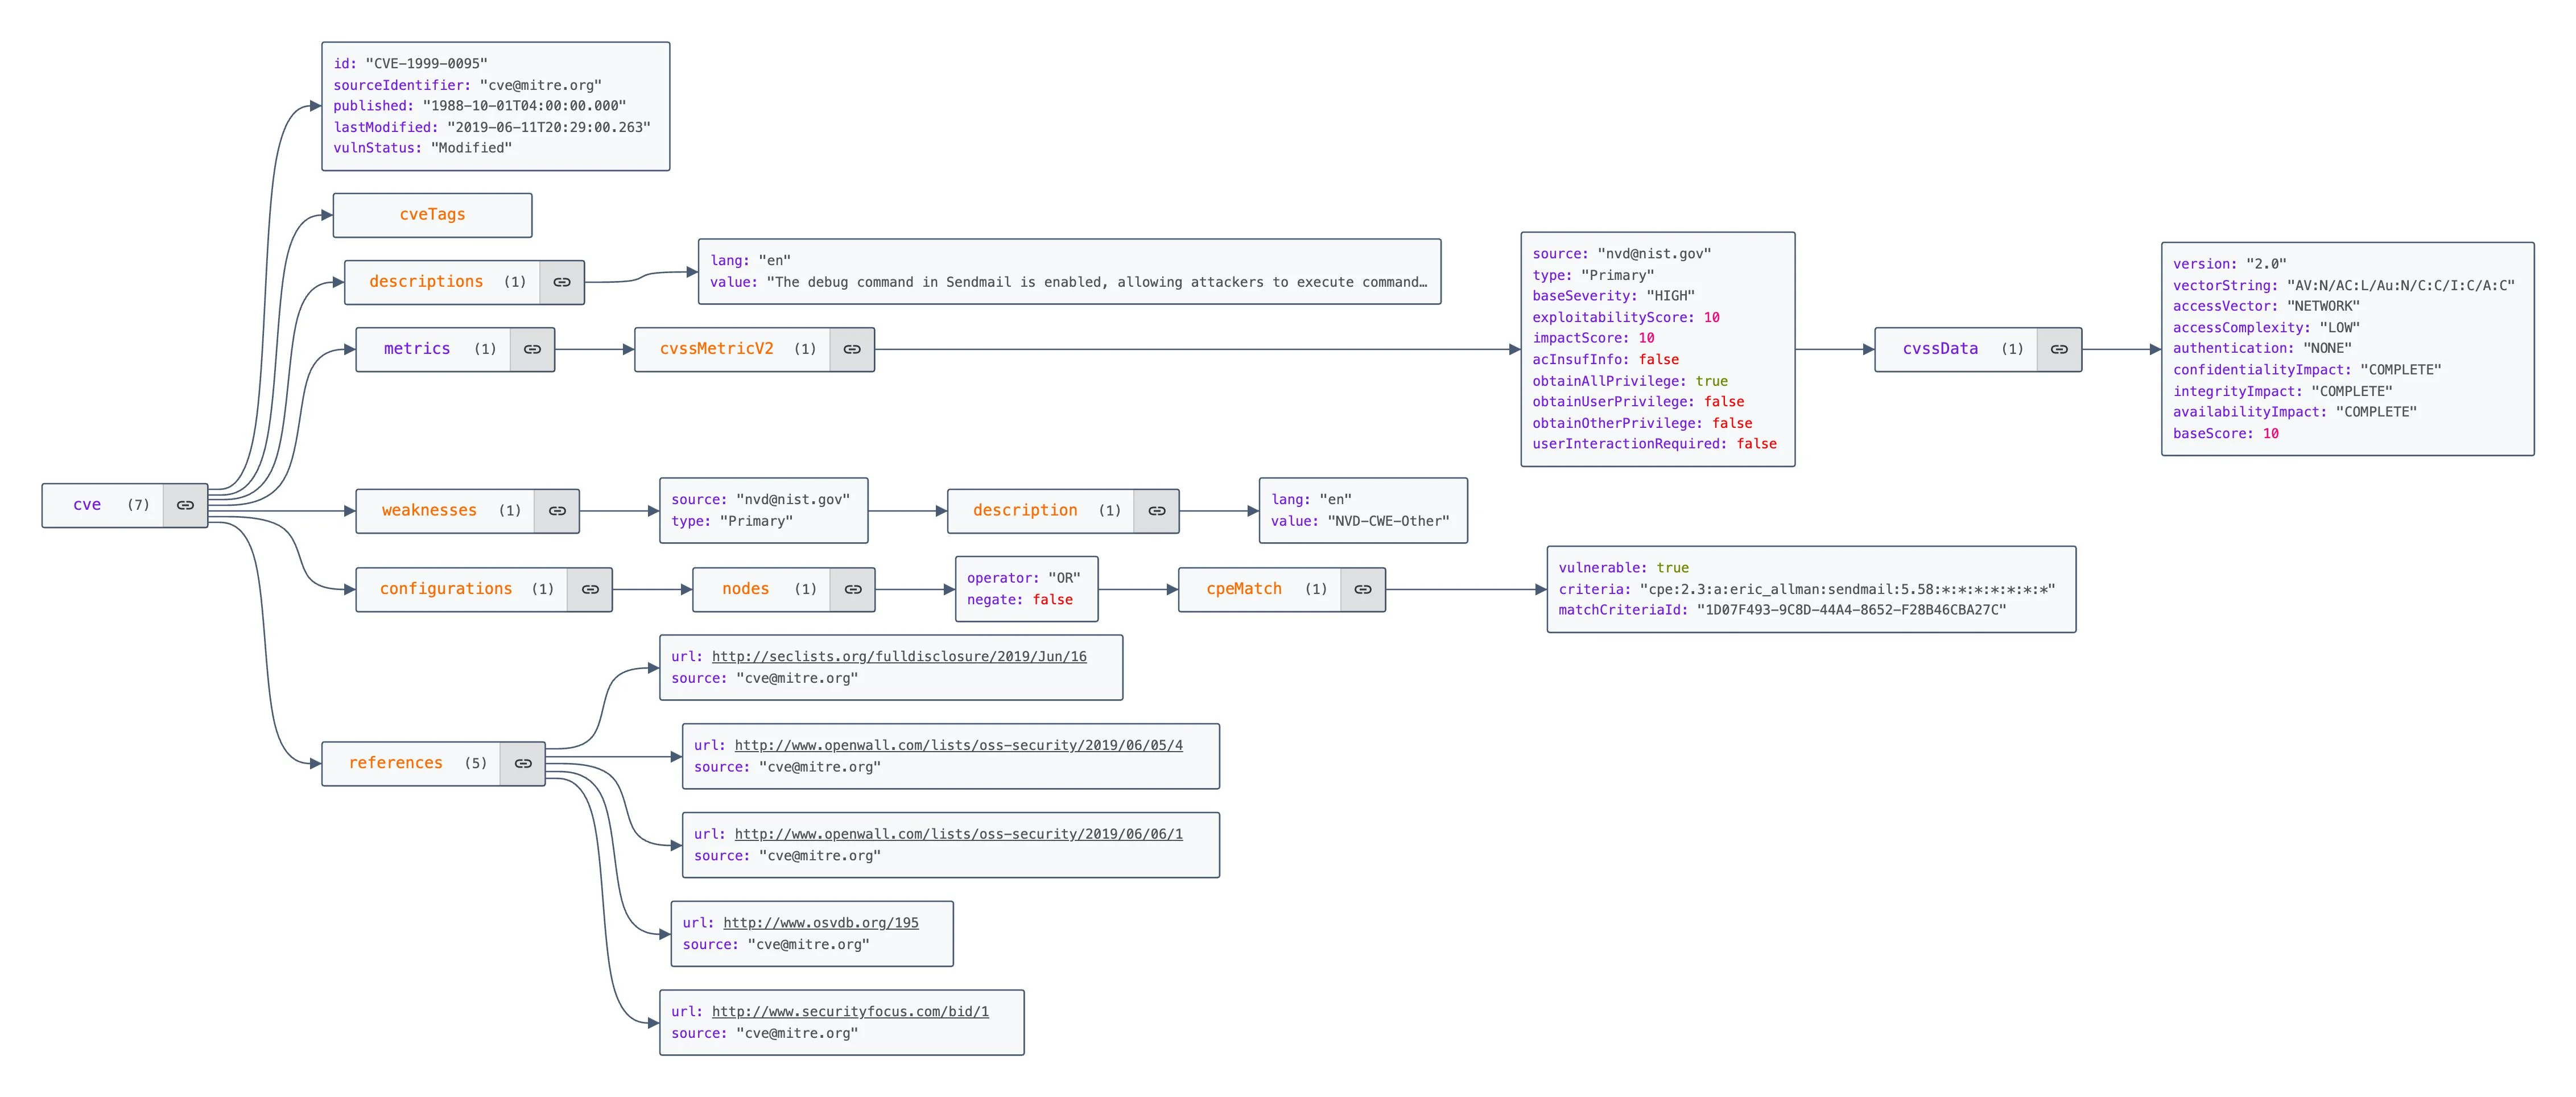Open the securityfocus.com/bid/1 link
This screenshot has height=1097, width=2576.
(x=850, y=1012)
